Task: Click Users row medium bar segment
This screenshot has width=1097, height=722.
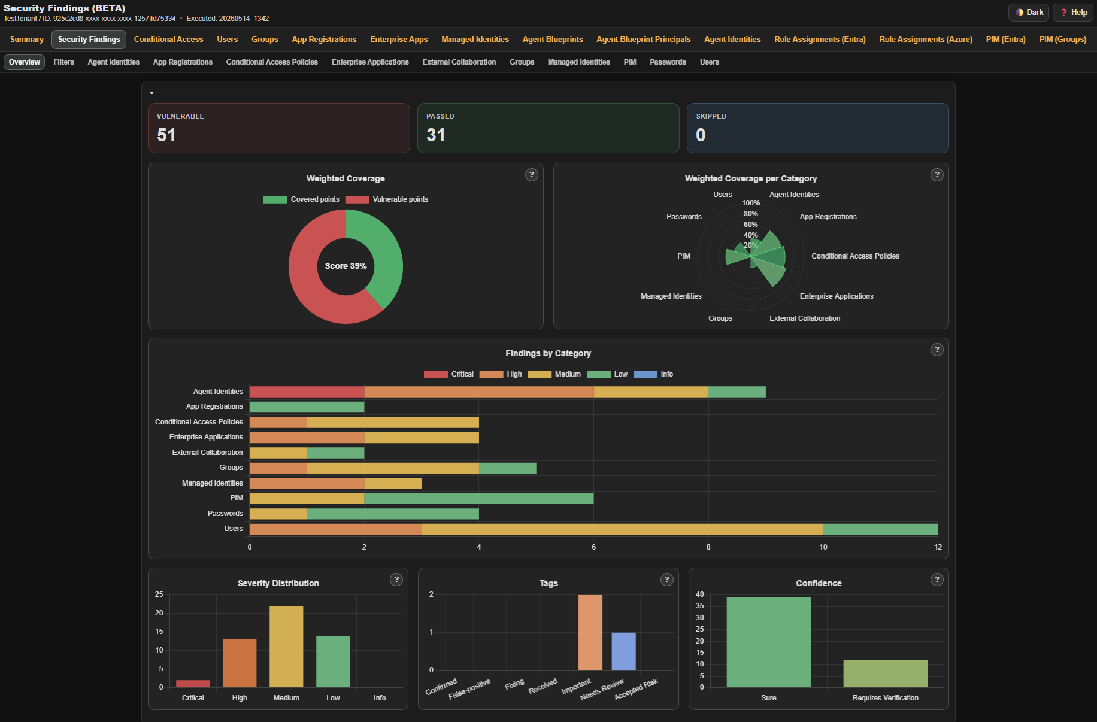Action: click(623, 529)
